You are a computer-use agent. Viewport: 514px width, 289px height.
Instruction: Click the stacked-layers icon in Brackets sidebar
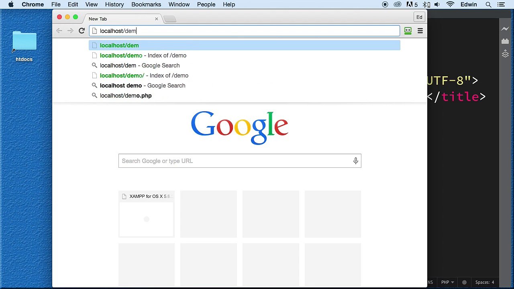505,53
